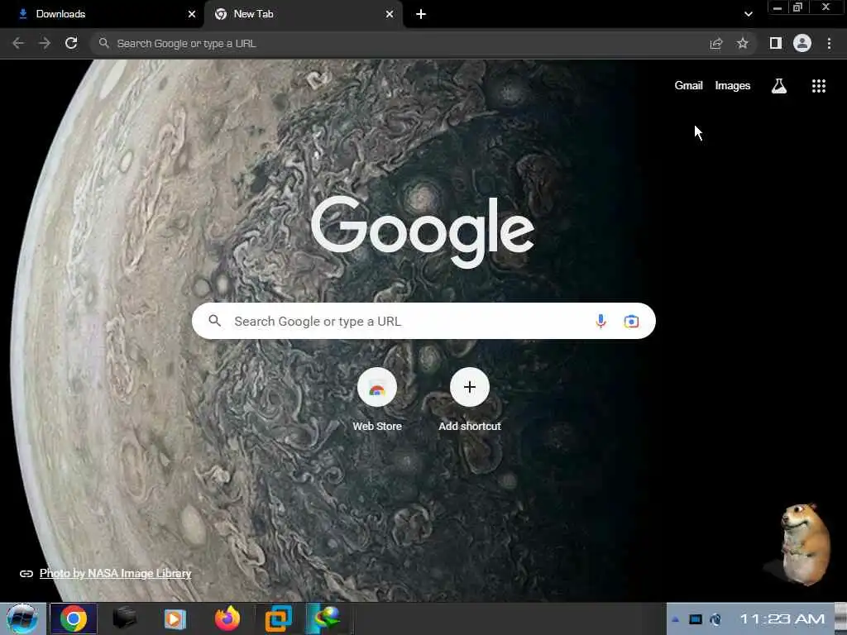Bookmark this tab with the star icon

[743, 43]
